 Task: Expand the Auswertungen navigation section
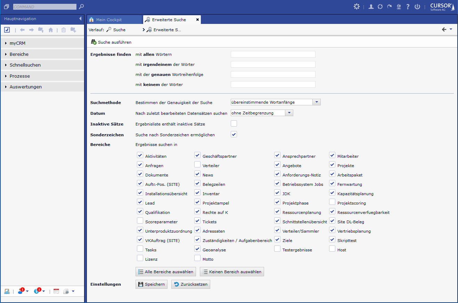(x=25, y=87)
